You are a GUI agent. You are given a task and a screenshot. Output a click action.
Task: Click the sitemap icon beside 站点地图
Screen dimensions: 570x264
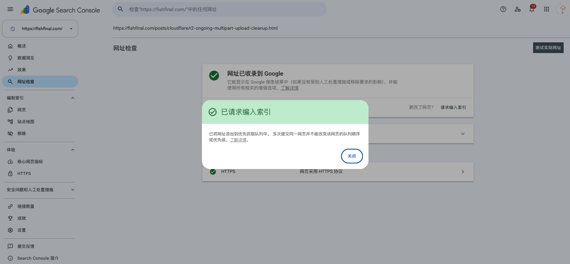point(10,122)
